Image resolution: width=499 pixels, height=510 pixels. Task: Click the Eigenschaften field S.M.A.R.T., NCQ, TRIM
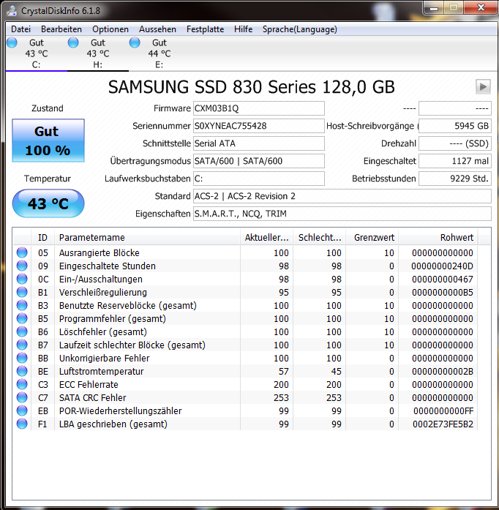tap(342, 214)
